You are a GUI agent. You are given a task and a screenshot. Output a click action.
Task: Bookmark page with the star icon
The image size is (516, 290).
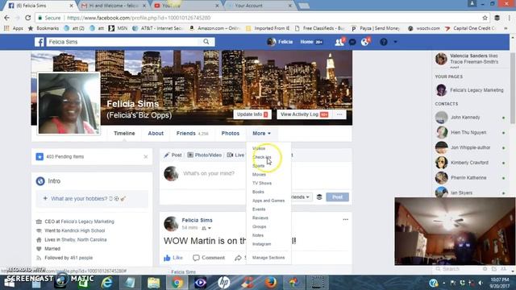coord(485,18)
